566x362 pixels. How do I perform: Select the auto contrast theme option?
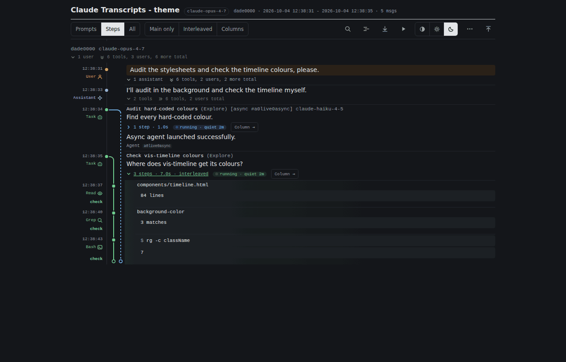(422, 29)
